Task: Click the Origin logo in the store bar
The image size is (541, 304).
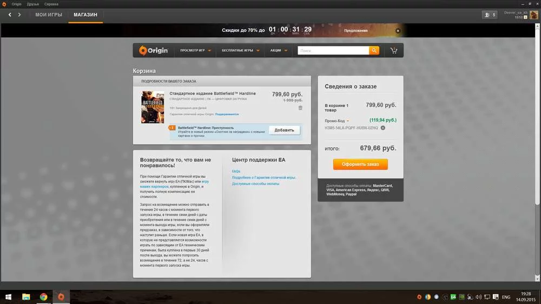Action: click(x=153, y=50)
